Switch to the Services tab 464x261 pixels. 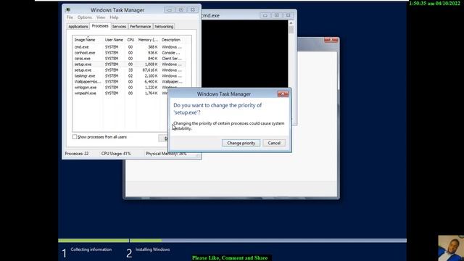pyautogui.click(x=119, y=26)
